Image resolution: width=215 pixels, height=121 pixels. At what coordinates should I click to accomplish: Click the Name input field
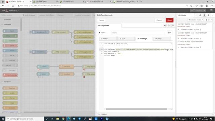(x=139, y=33)
